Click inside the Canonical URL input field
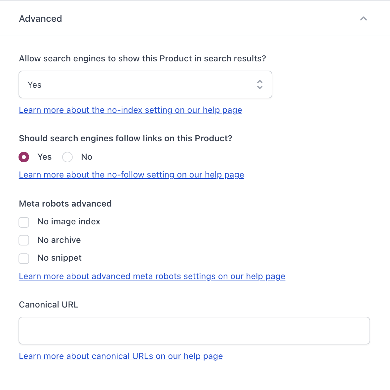 (194, 330)
